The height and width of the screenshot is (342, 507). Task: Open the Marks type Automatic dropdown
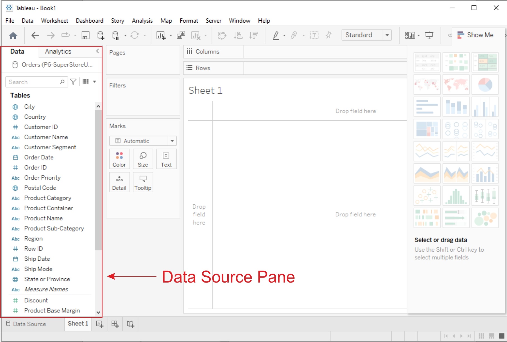(143, 141)
